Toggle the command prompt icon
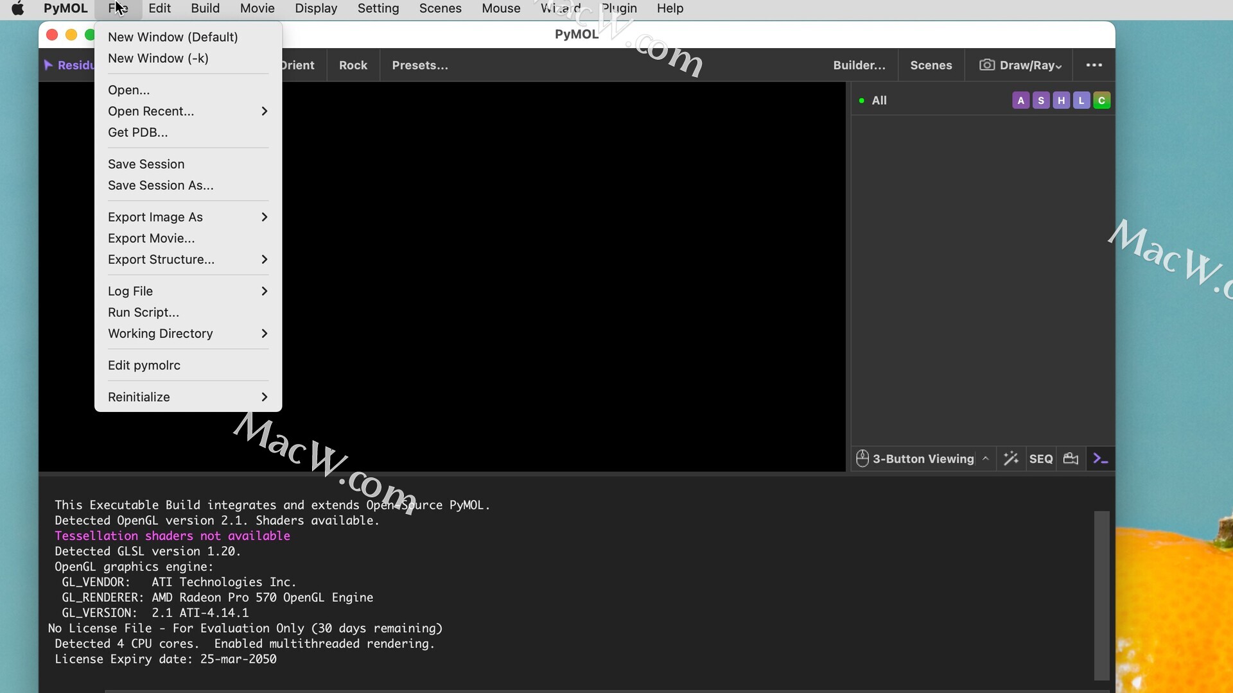1233x693 pixels. pos(1101,459)
